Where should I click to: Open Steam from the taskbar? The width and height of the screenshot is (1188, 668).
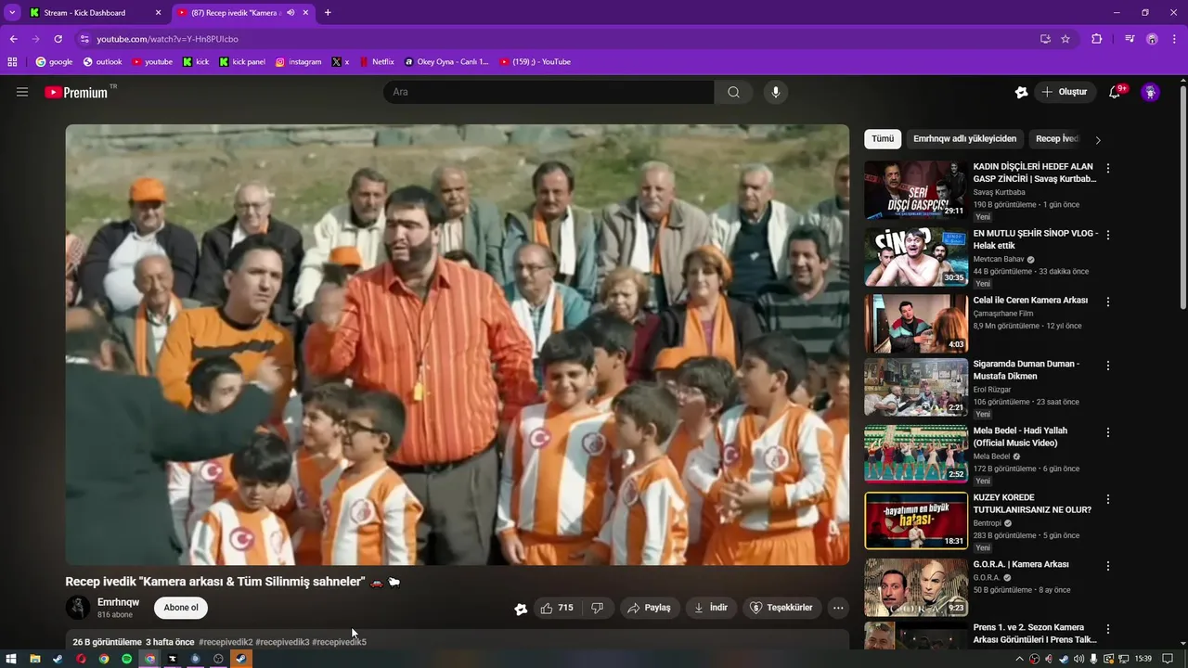pyautogui.click(x=58, y=659)
